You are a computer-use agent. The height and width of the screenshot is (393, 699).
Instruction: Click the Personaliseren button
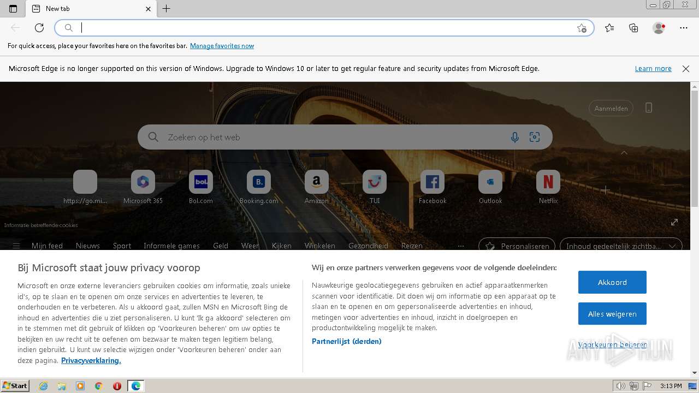[x=517, y=246]
